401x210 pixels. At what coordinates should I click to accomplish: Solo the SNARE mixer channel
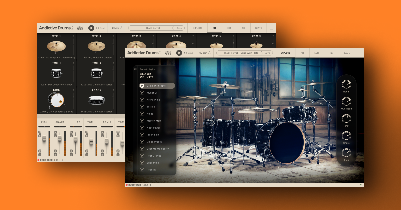[x=55, y=136]
